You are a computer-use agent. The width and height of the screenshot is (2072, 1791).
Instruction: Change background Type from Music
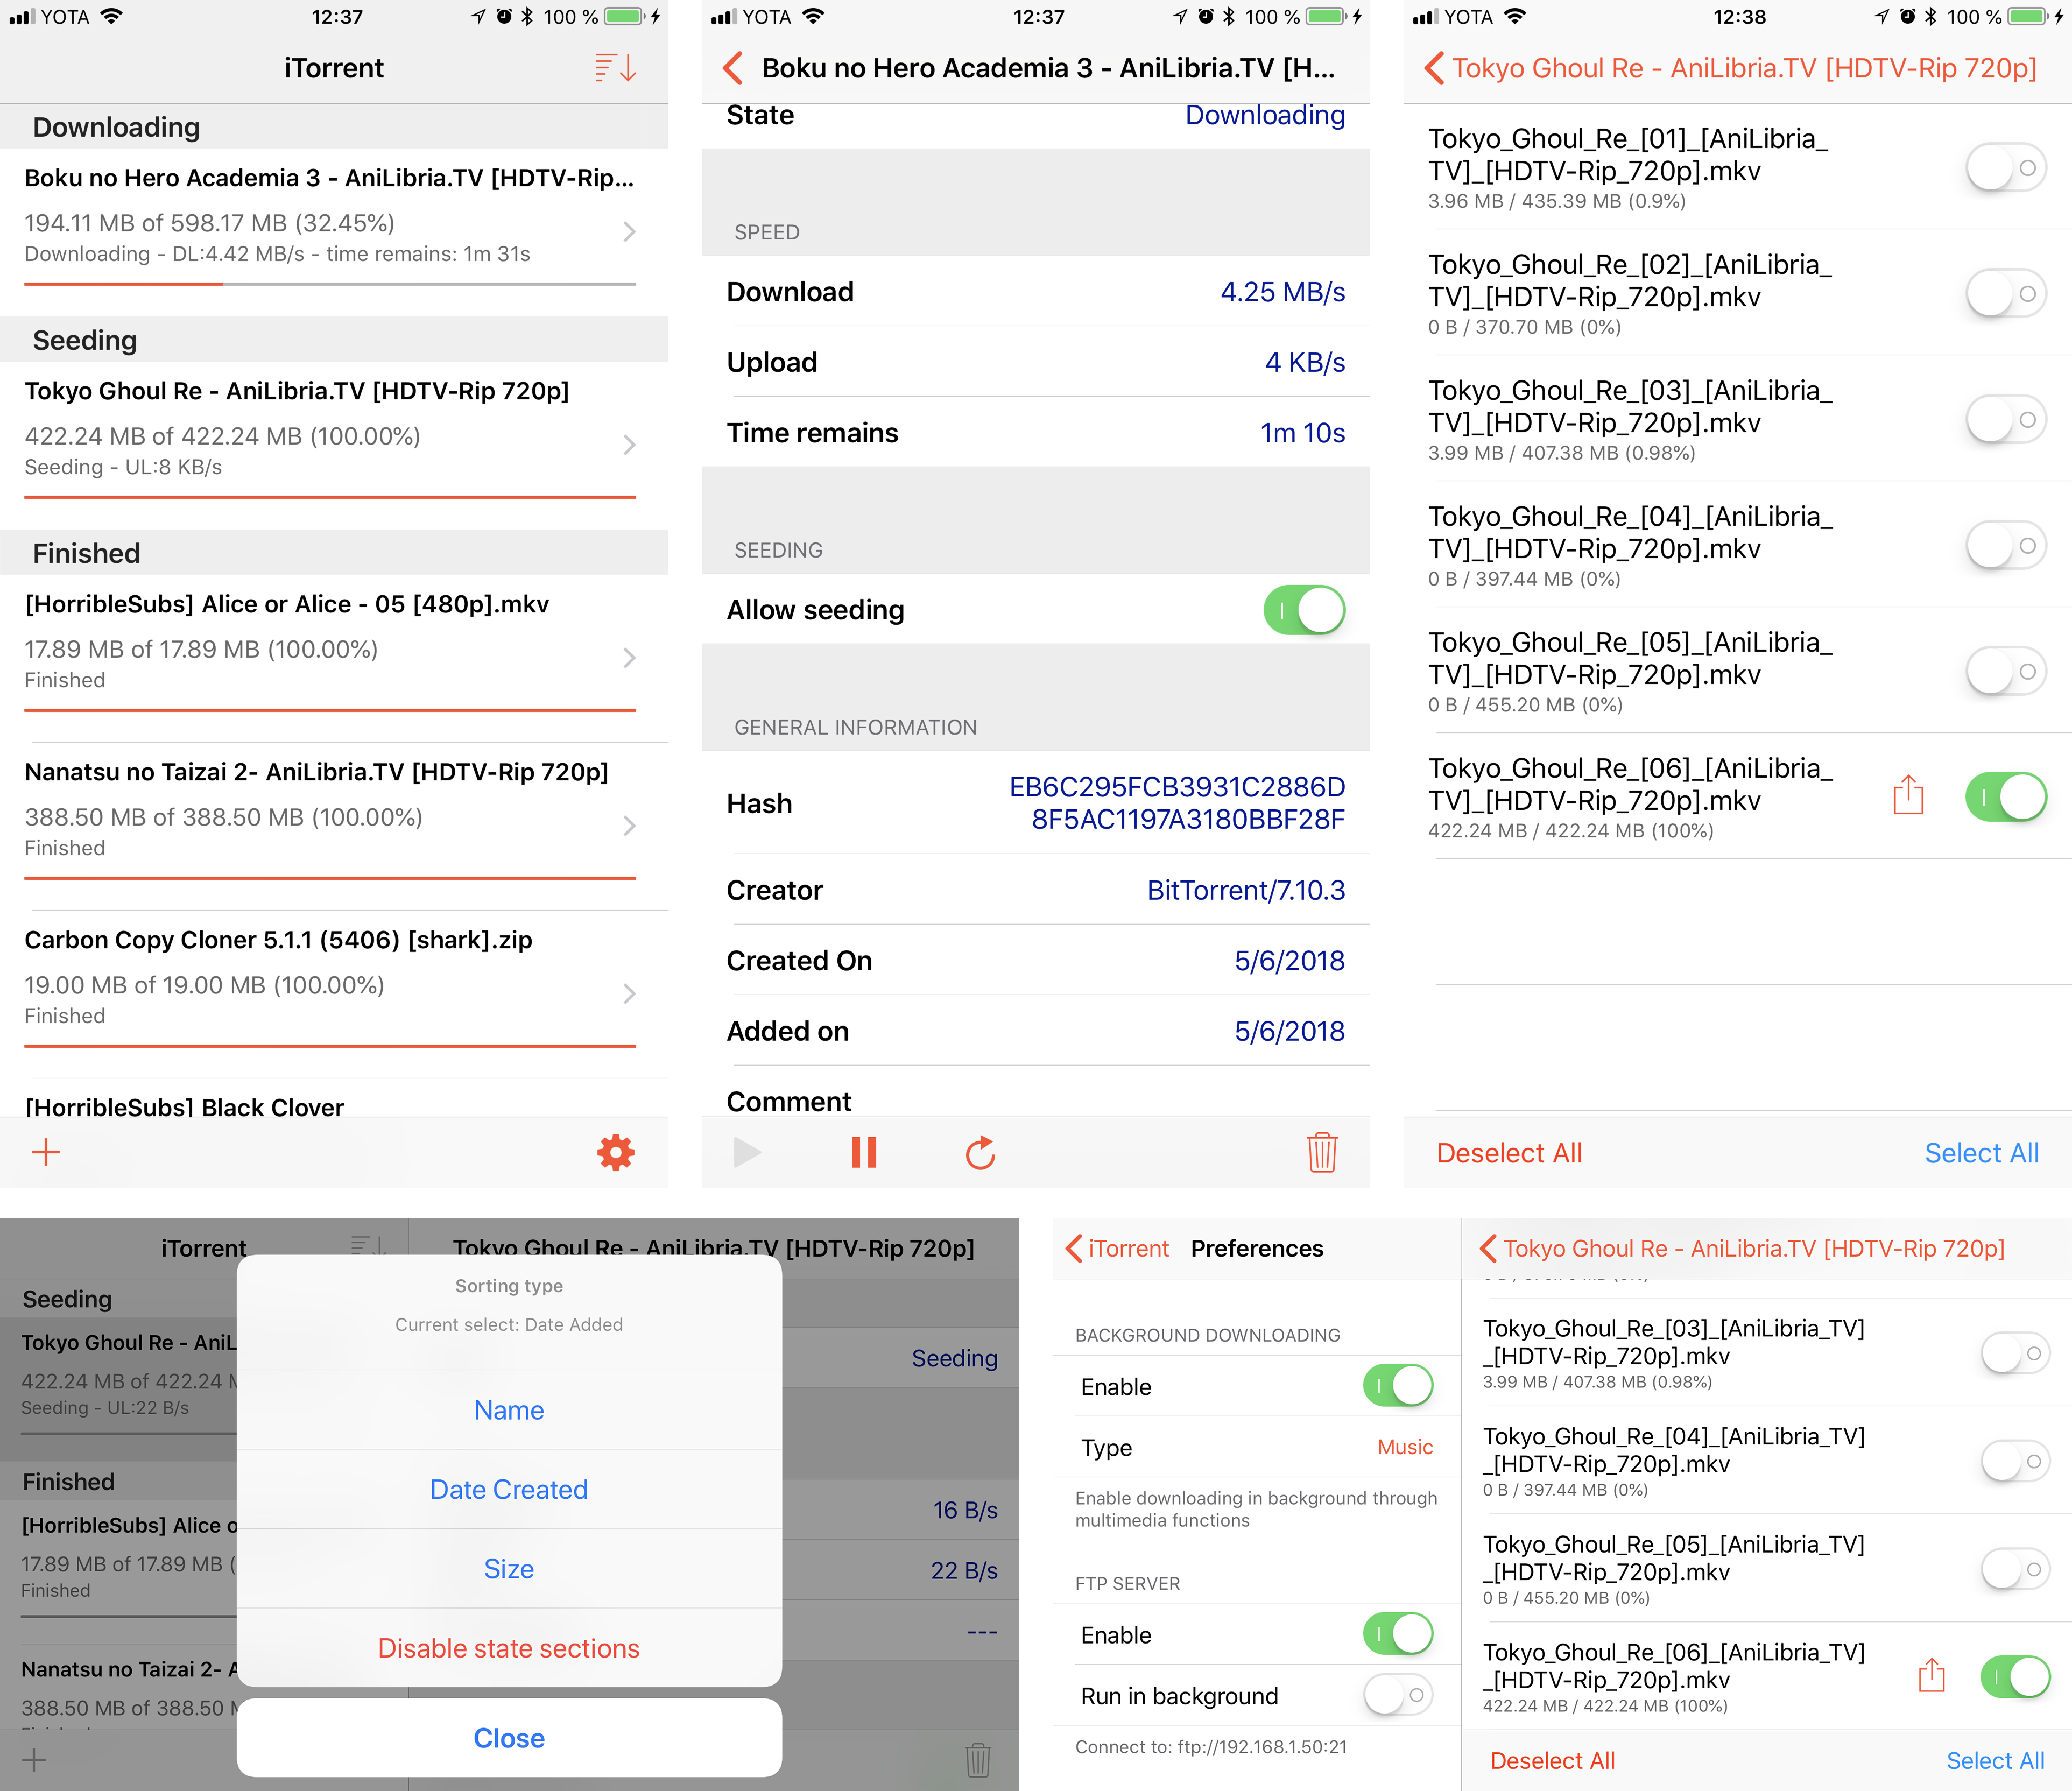pos(1404,1447)
